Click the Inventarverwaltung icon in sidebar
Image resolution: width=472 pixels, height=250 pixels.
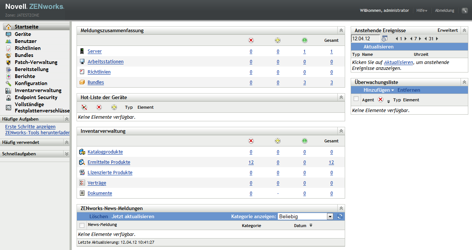point(9,90)
